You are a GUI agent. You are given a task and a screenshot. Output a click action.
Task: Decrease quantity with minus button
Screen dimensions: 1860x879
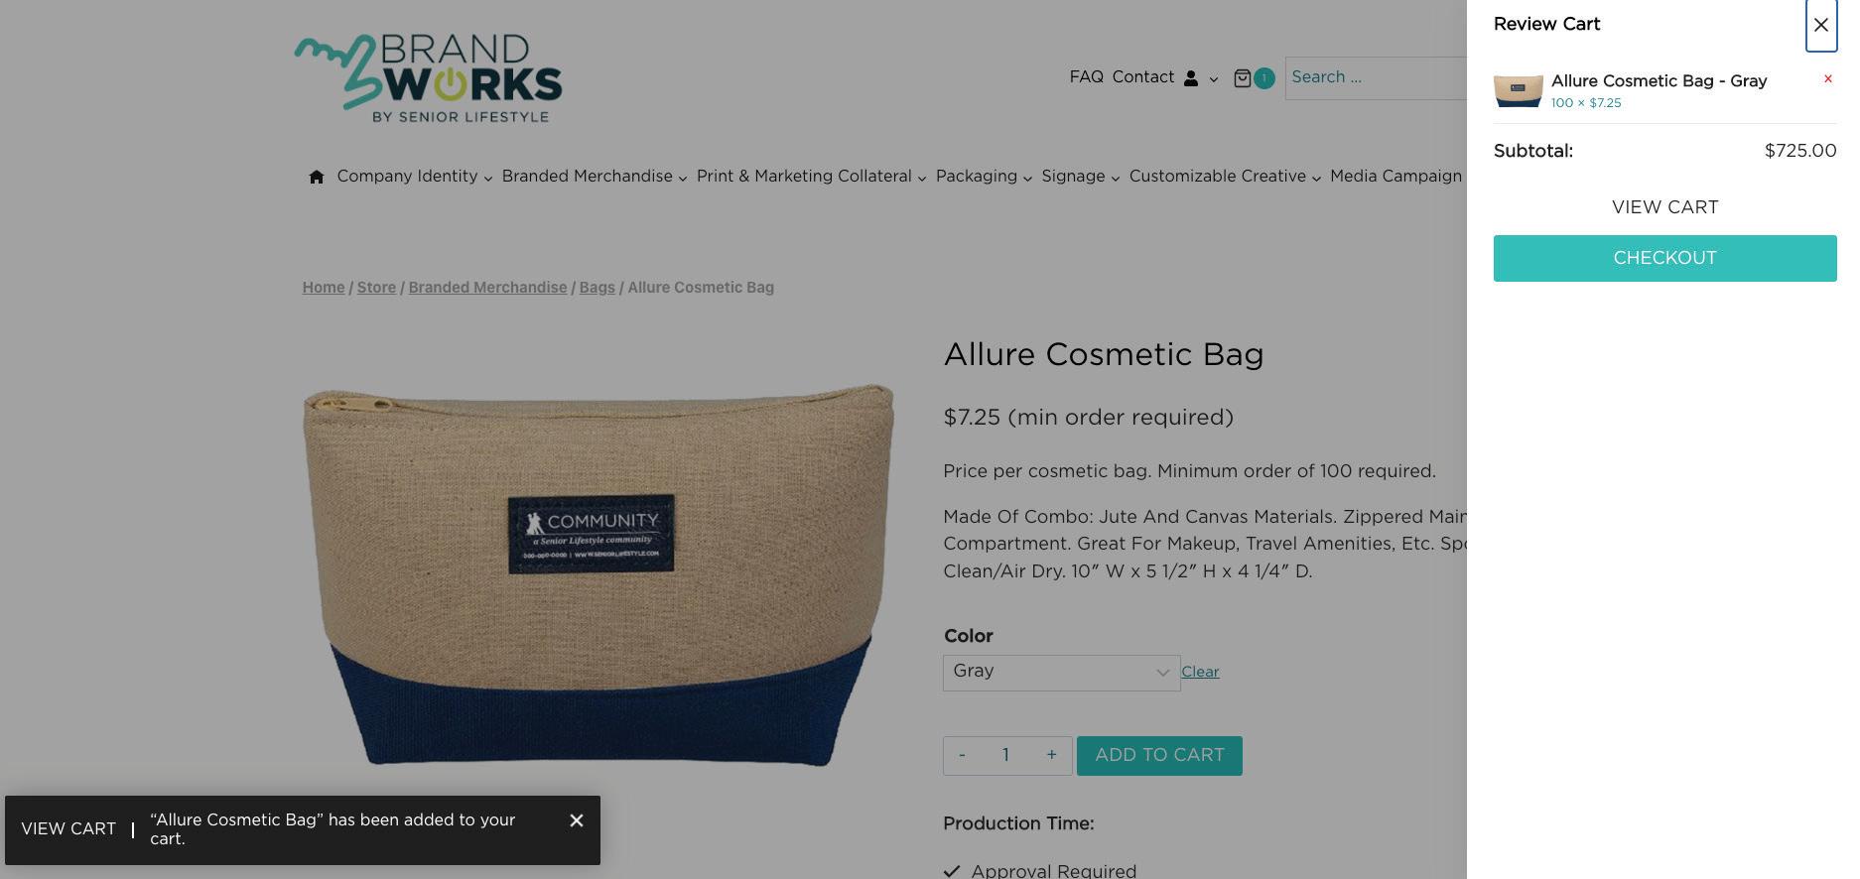[962, 755]
